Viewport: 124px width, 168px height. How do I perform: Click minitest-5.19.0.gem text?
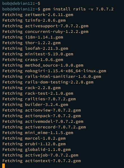pos(49,54)
